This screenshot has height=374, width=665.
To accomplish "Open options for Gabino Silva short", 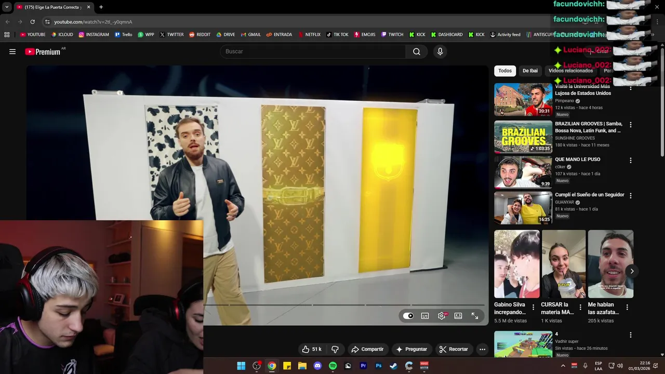I will click(533, 308).
